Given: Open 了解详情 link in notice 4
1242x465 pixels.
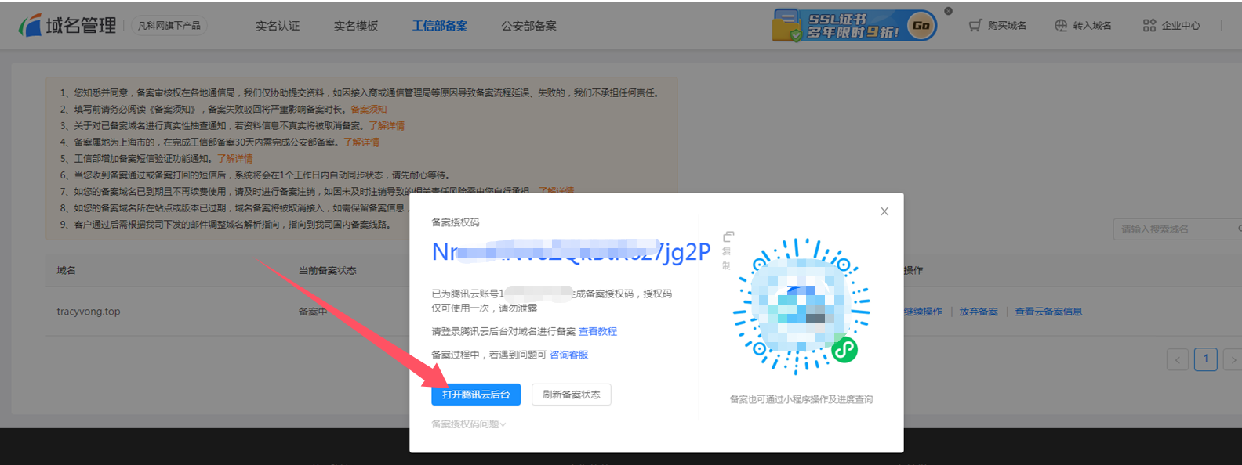Looking at the screenshot, I should coord(361,142).
